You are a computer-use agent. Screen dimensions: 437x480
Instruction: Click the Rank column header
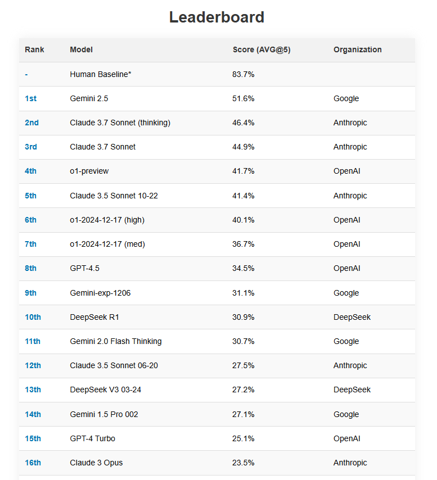[x=34, y=49]
